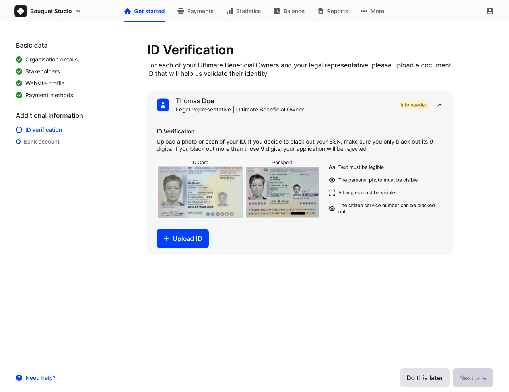The image size is (509, 392).
Task: Click the Bouquet Studio diamond logo
Action: click(x=21, y=11)
